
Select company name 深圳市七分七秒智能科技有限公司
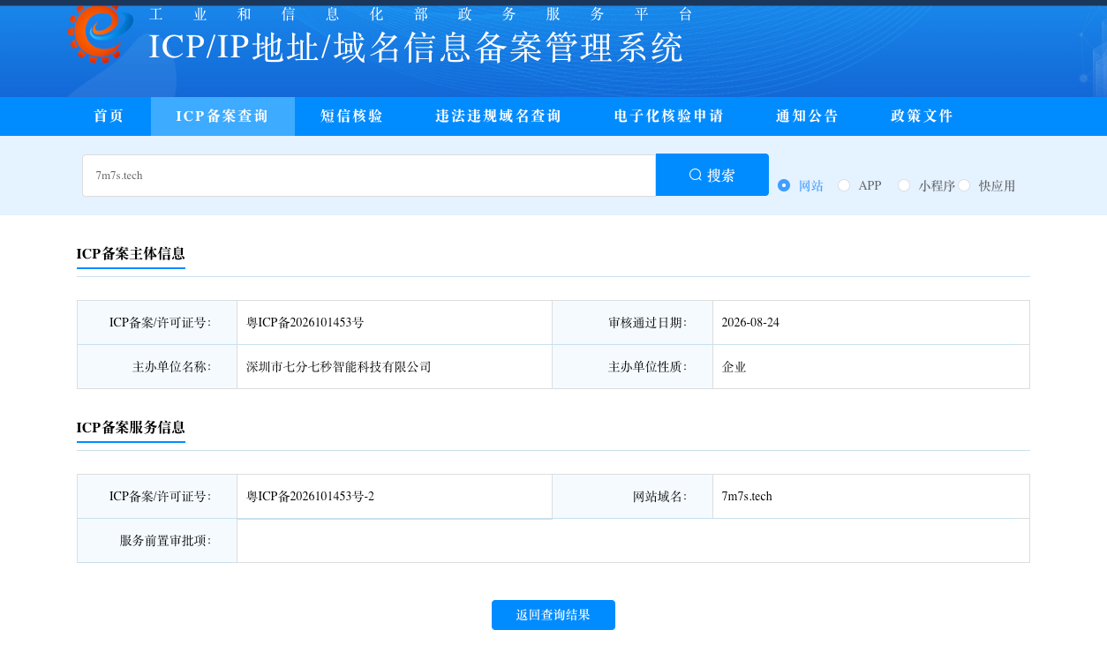pos(339,367)
